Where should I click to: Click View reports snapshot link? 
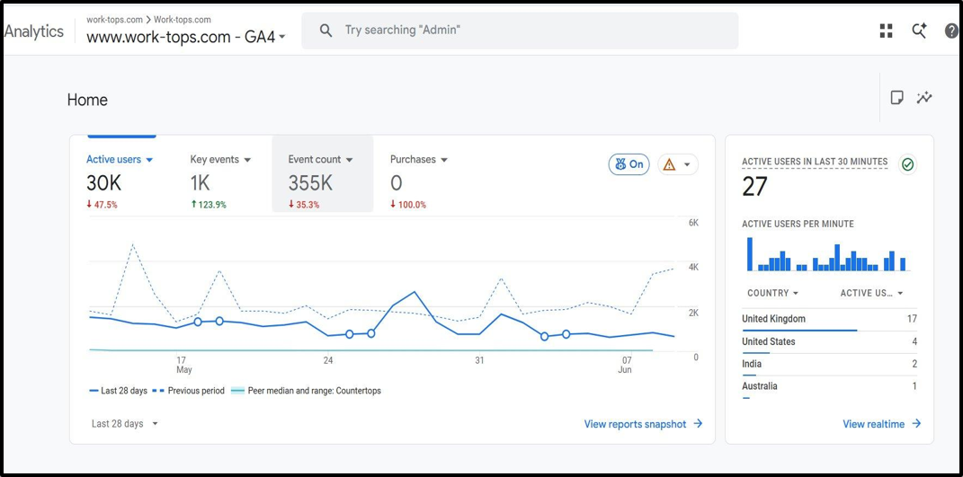[643, 424]
